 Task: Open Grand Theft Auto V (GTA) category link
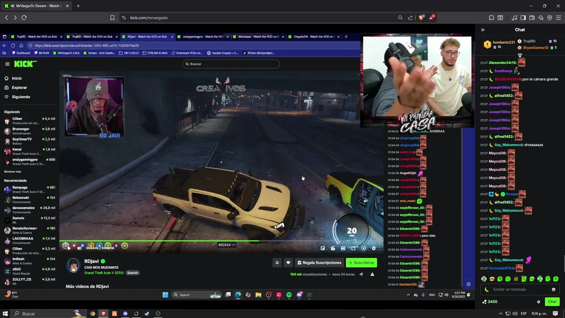click(x=104, y=273)
